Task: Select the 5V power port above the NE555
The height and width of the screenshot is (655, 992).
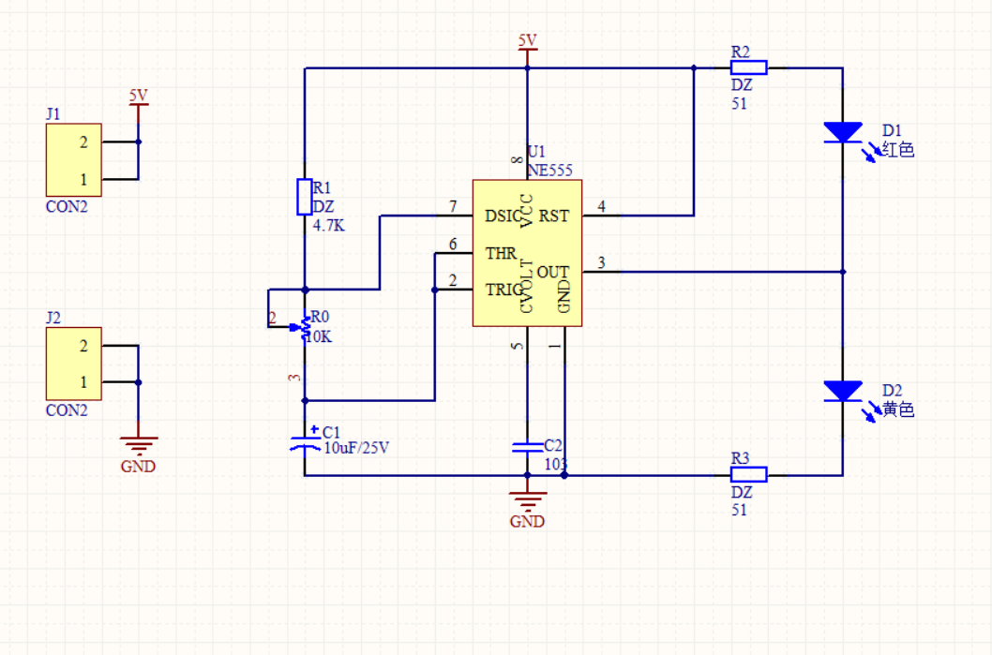Action: tap(527, 49)
